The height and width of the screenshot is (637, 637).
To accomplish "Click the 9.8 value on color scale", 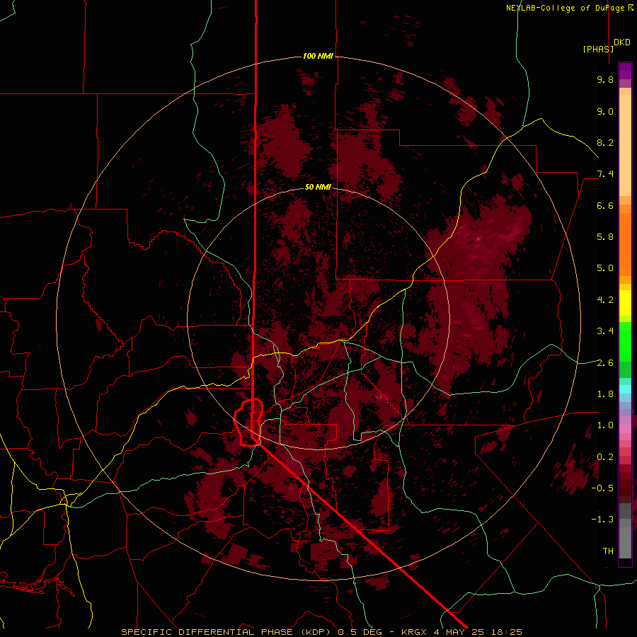I will pyautogui.click(x=605, y=79).
